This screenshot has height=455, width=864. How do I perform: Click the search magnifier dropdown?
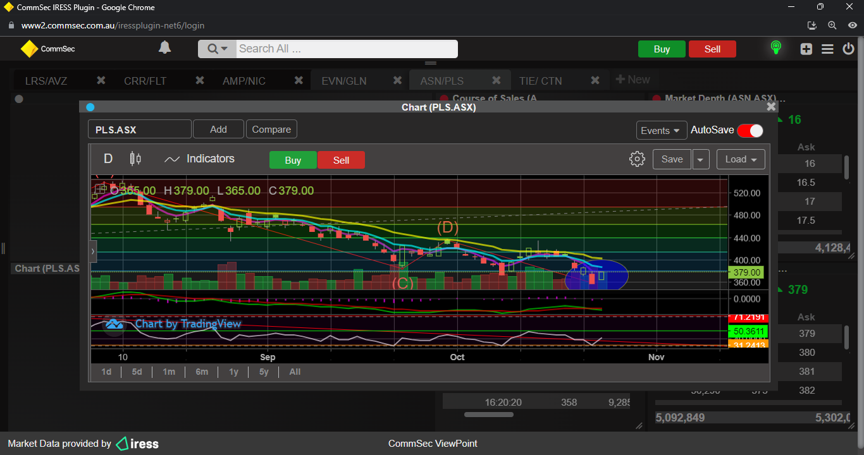point(217,49)
